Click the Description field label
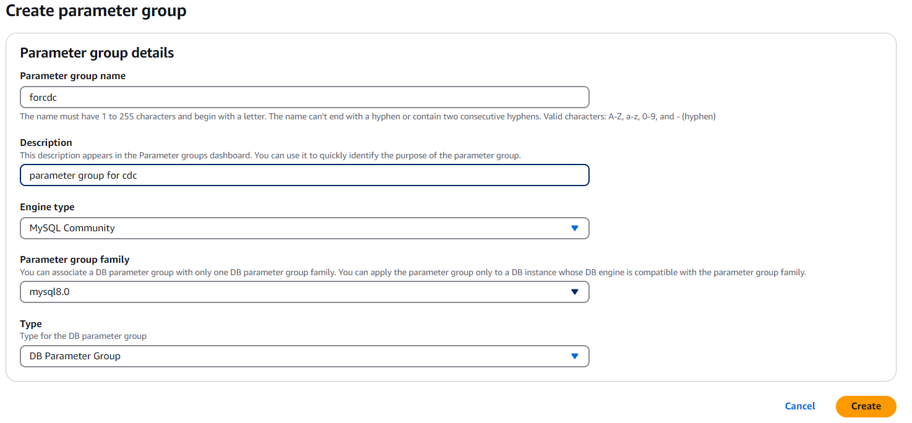This screenshot has width=912, height=423. coord(46,143)
